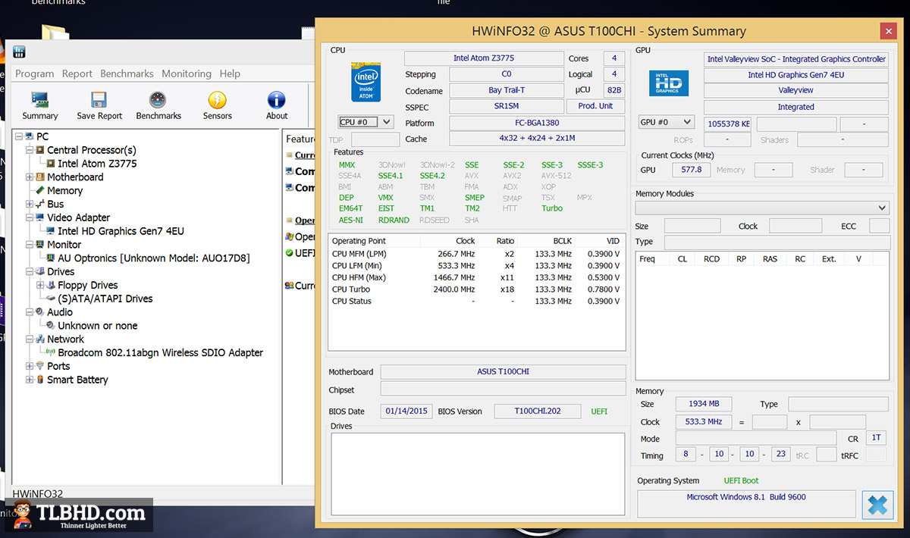Expand the Floppy Drives node
Screen dimensions: 910x538
click(x=40, y=285)
